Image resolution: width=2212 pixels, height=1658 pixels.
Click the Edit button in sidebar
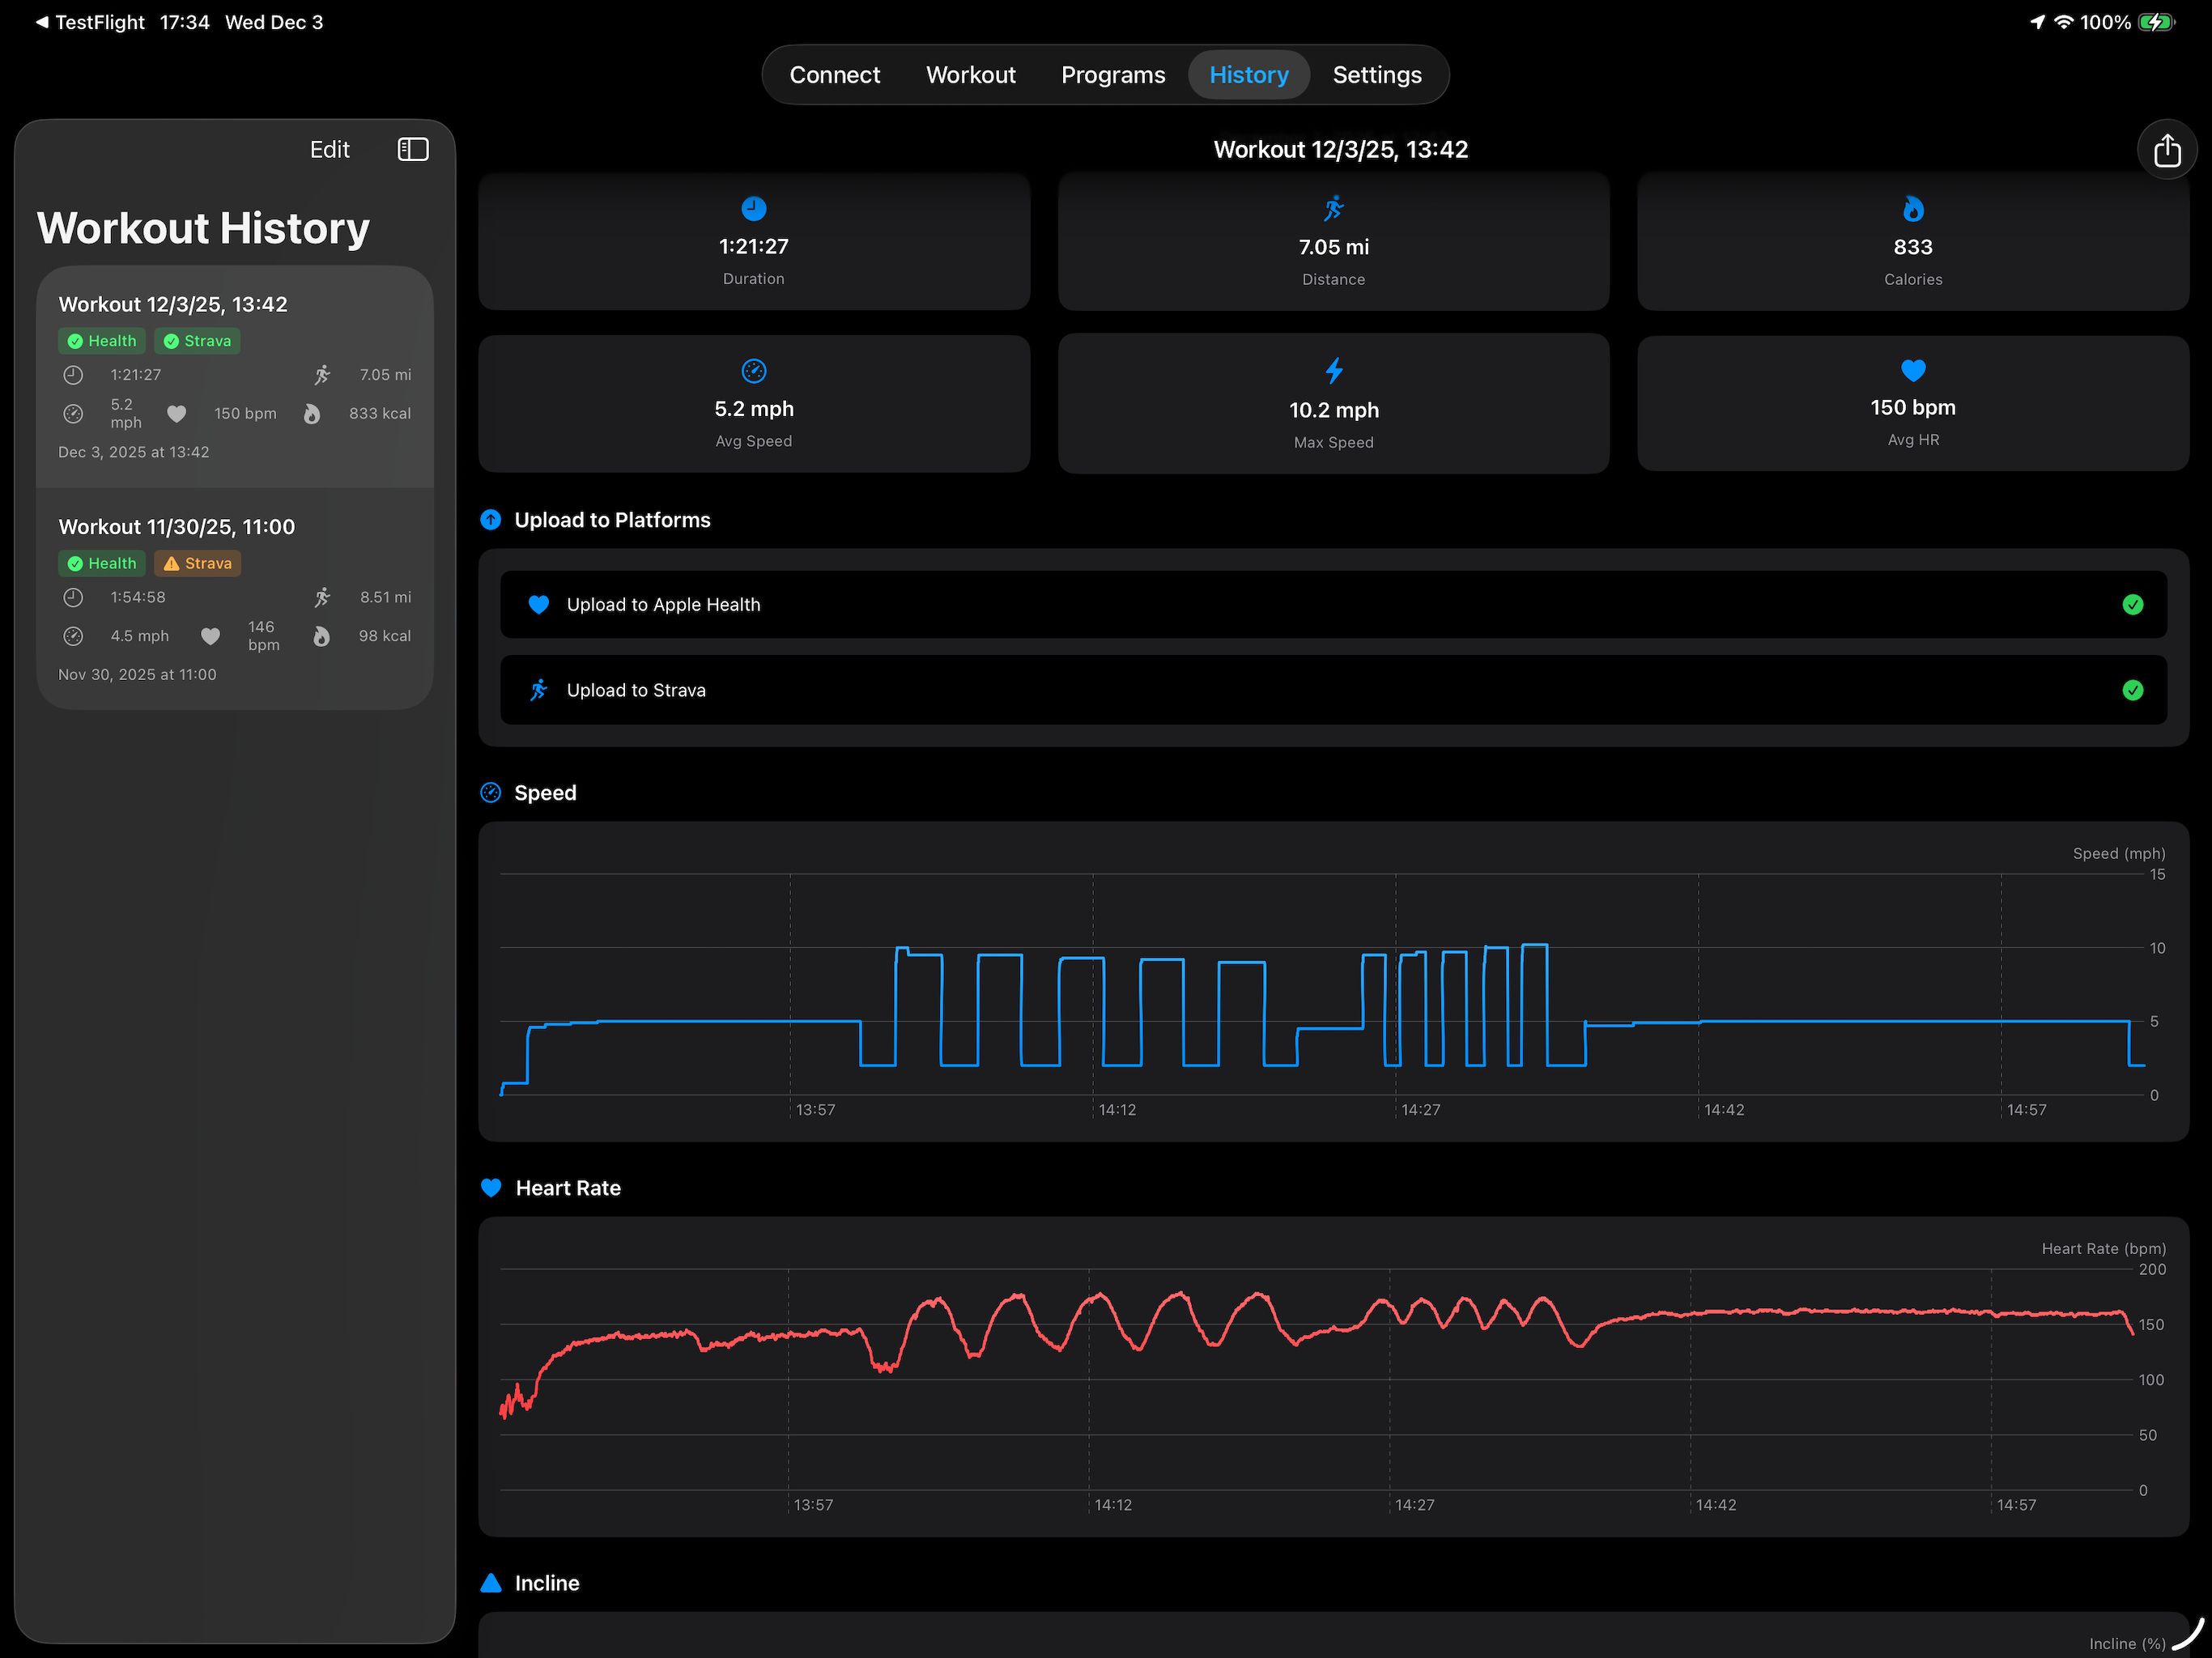click(329, 150)
